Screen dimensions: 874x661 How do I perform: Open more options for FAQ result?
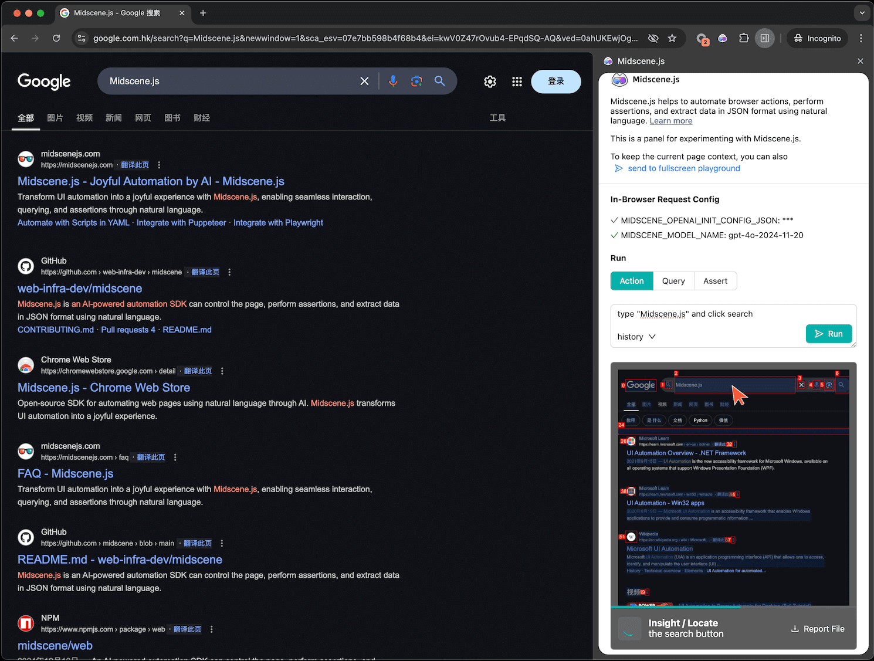(x=175, y=457)
